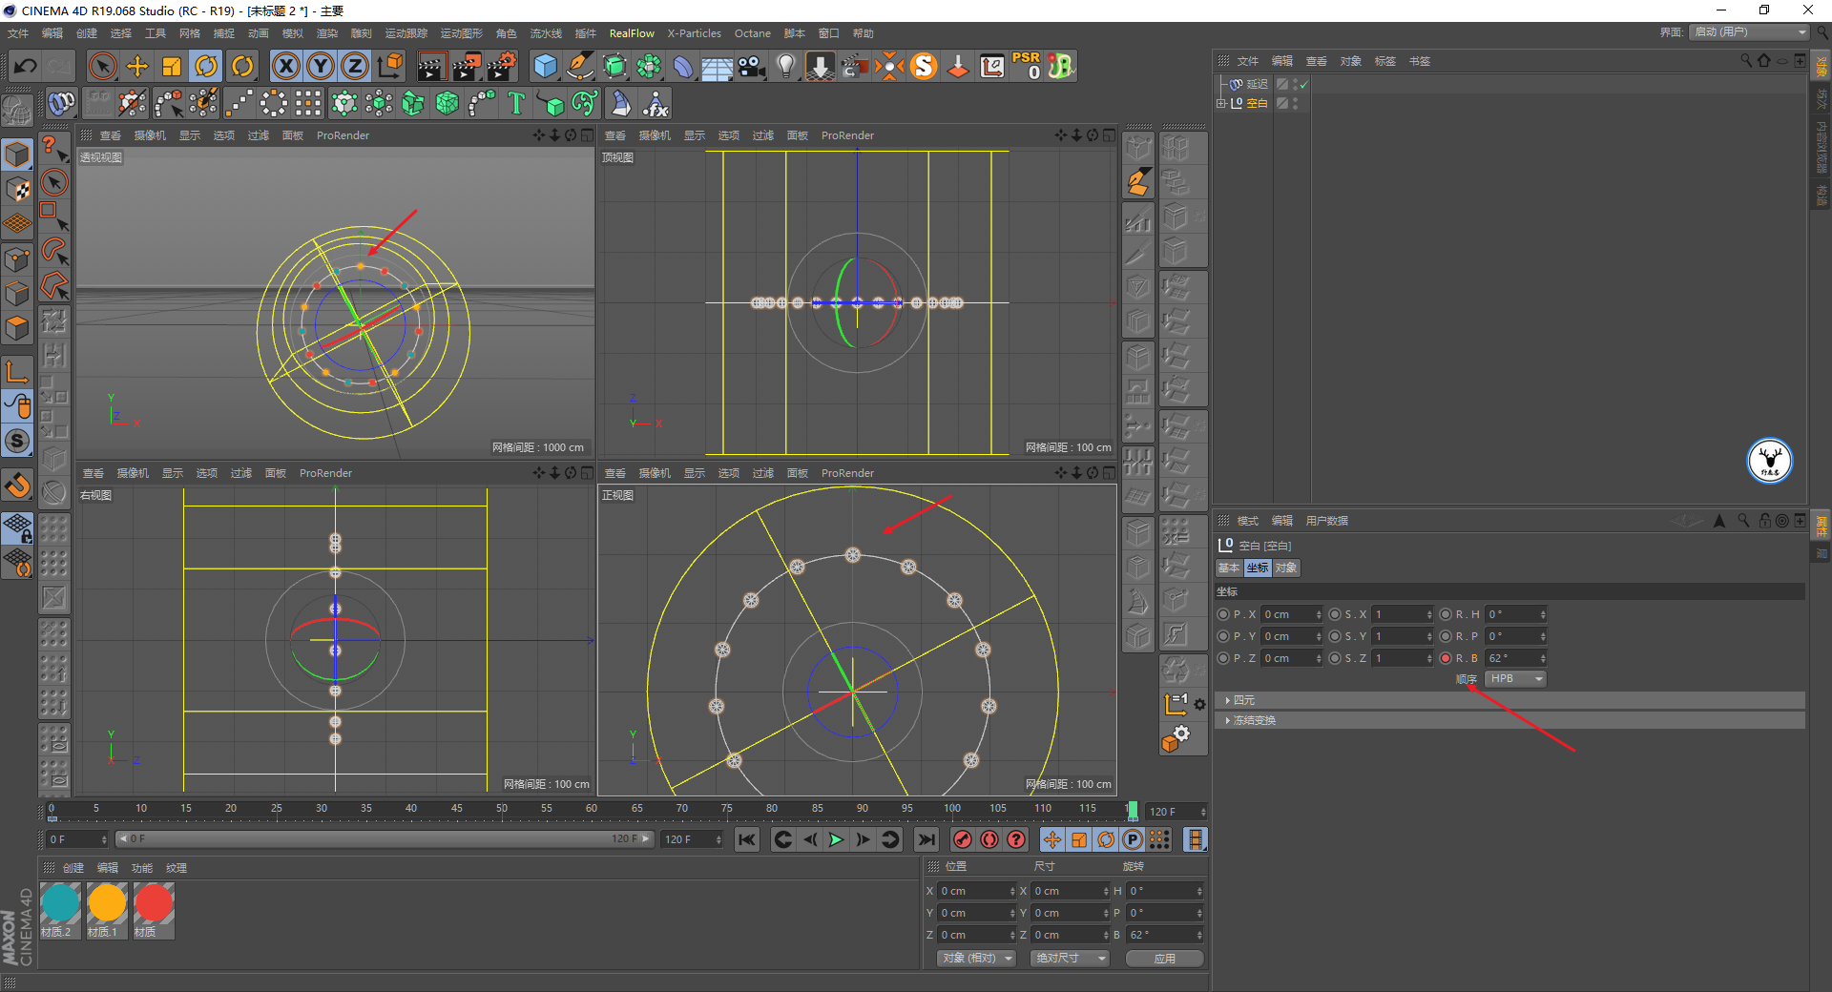
Task: Click the PSR reset icon
Action: coord(1027,66)
